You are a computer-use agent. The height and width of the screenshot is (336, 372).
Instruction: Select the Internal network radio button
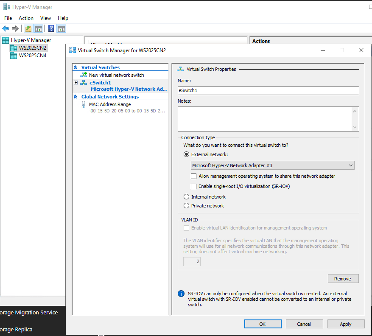coord(186,196)
